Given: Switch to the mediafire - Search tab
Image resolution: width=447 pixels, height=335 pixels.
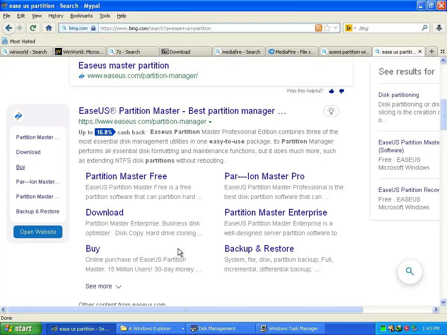Looking at the screenshot, I should [239, 51].
